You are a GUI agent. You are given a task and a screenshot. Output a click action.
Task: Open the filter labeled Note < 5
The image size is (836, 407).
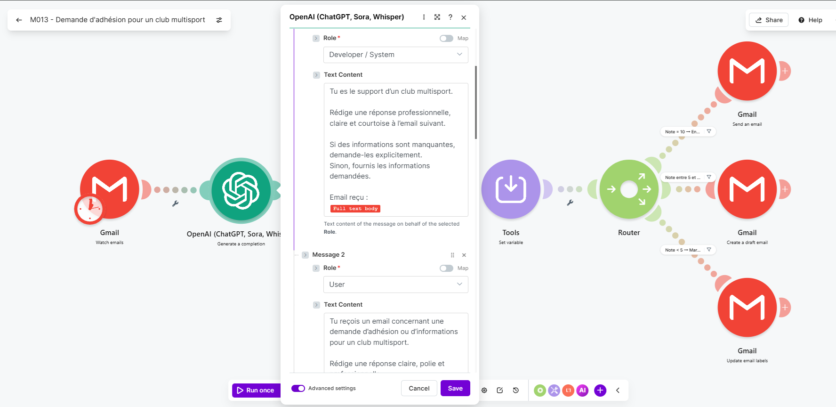[688, 250]
